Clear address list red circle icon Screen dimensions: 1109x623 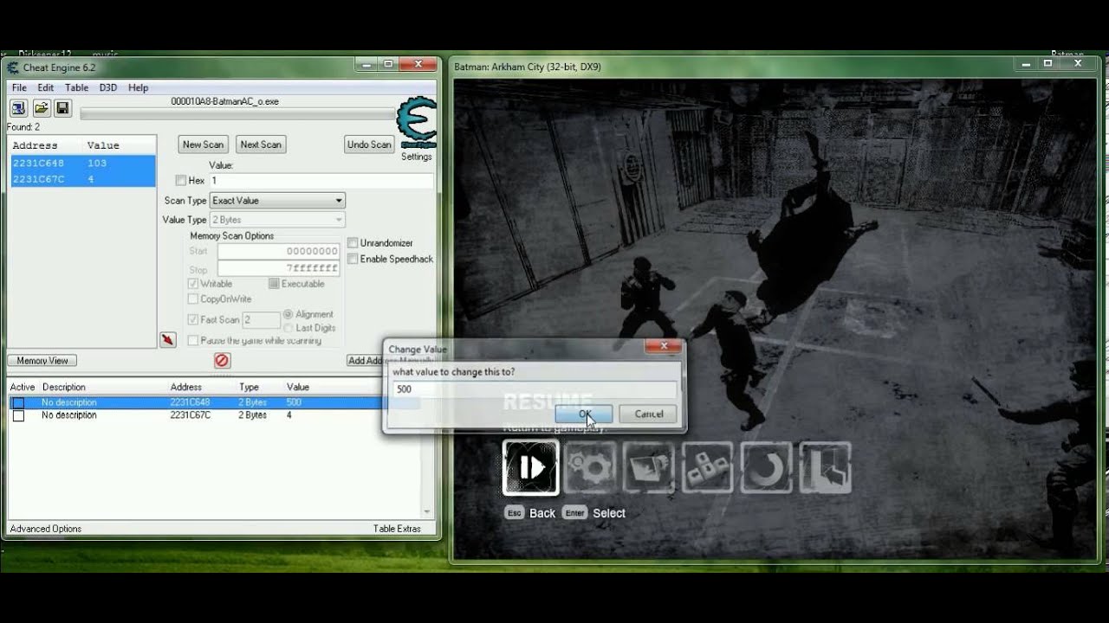click(x=222, y=360)
